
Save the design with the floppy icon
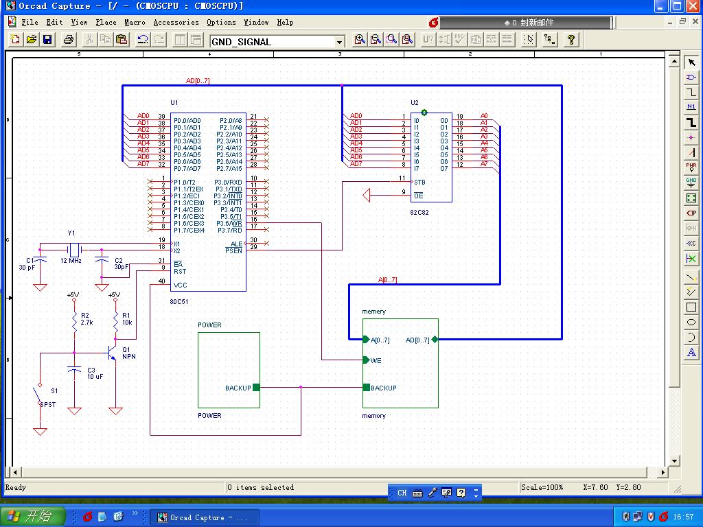click(x=47, y=40)
